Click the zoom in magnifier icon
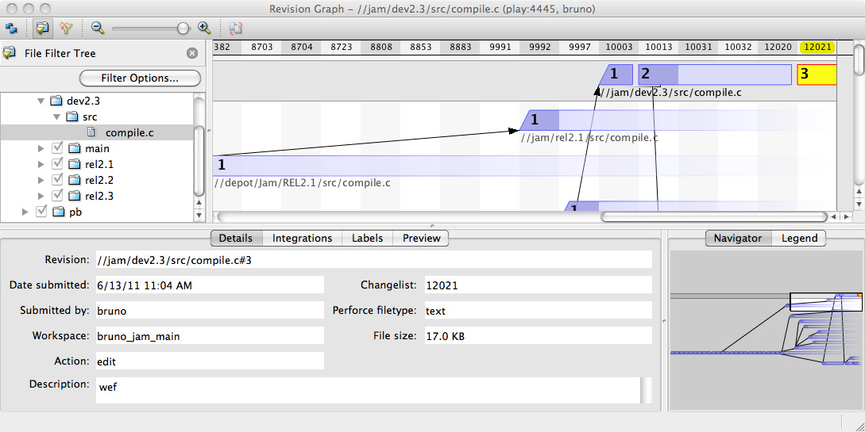 coord(204,28)
